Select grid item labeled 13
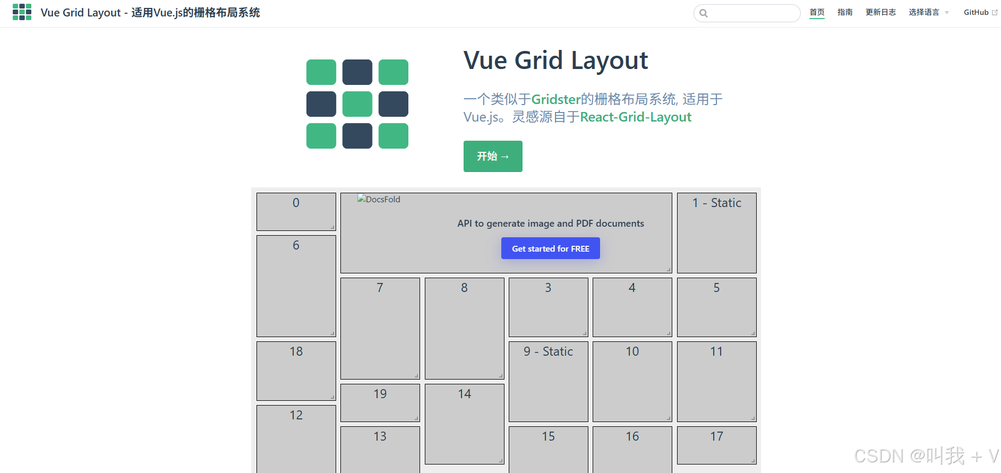 click(380, 450)
